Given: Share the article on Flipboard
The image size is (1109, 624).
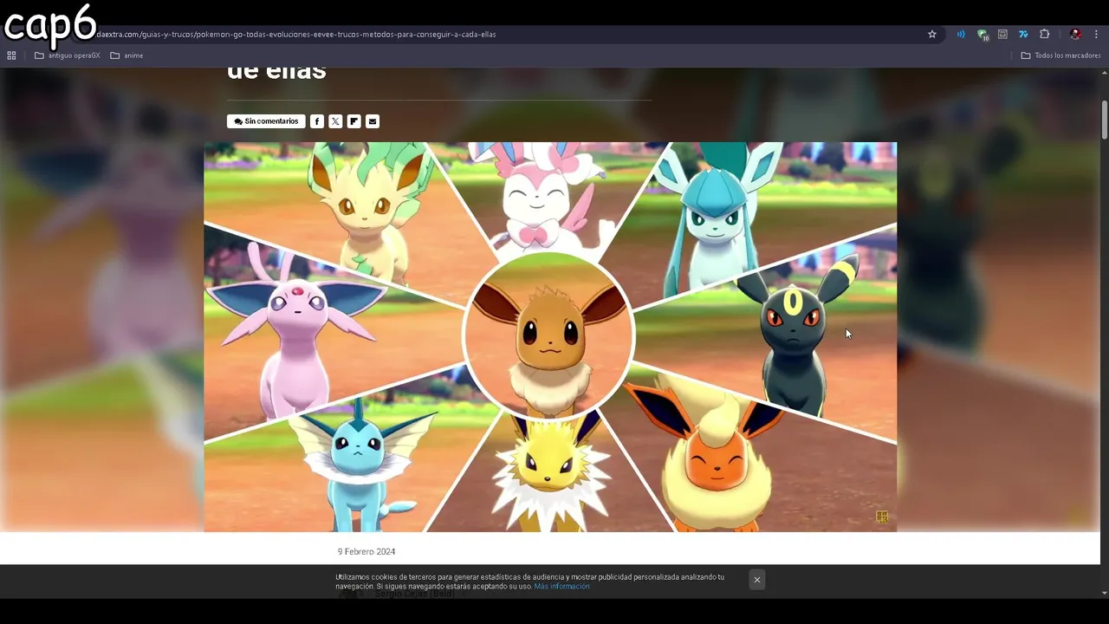Looking at the screenshot, I should click(x=353, y=121).
